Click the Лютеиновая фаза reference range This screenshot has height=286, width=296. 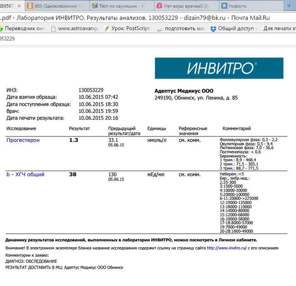[246, 148]
